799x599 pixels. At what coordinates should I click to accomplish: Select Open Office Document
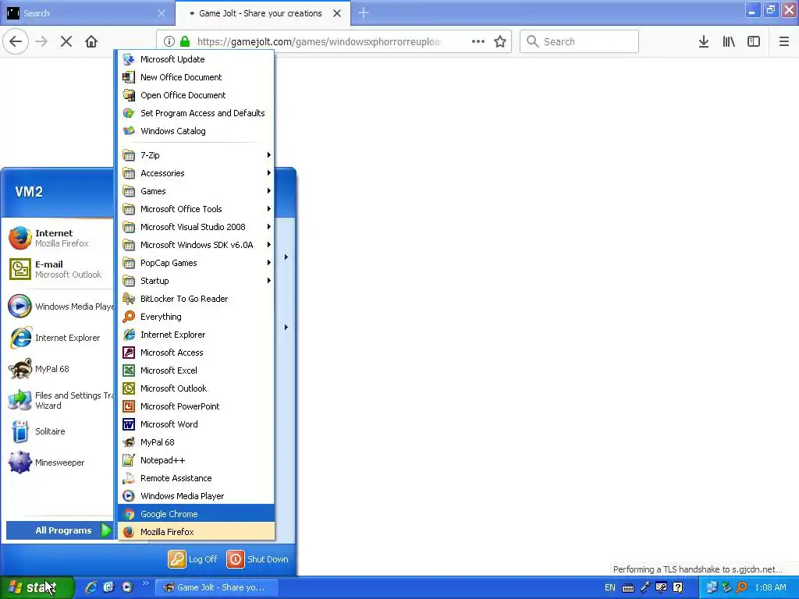pos(196,94)
